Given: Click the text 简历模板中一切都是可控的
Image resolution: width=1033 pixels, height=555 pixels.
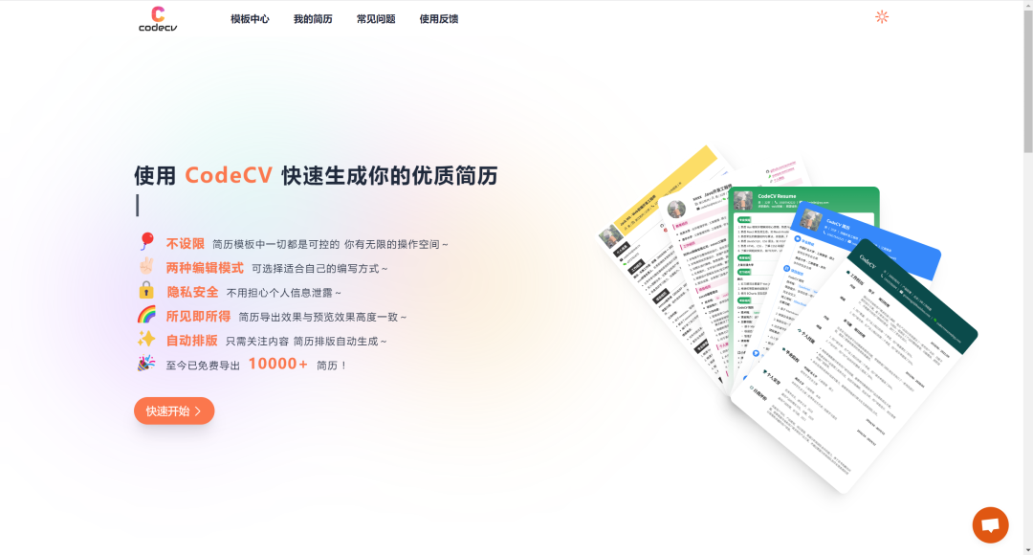Looking at the screenshot, I should 276,245.
